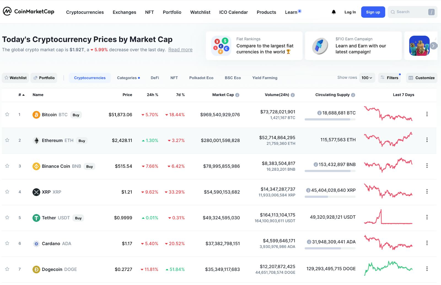
Task: Switch to the DeFi tab
Action: pyautogui.click(x=155, y=78)
